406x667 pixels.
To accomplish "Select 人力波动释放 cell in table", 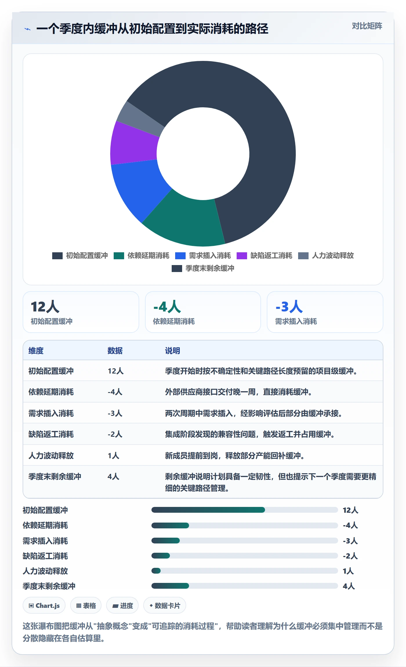I will (51, 456).
